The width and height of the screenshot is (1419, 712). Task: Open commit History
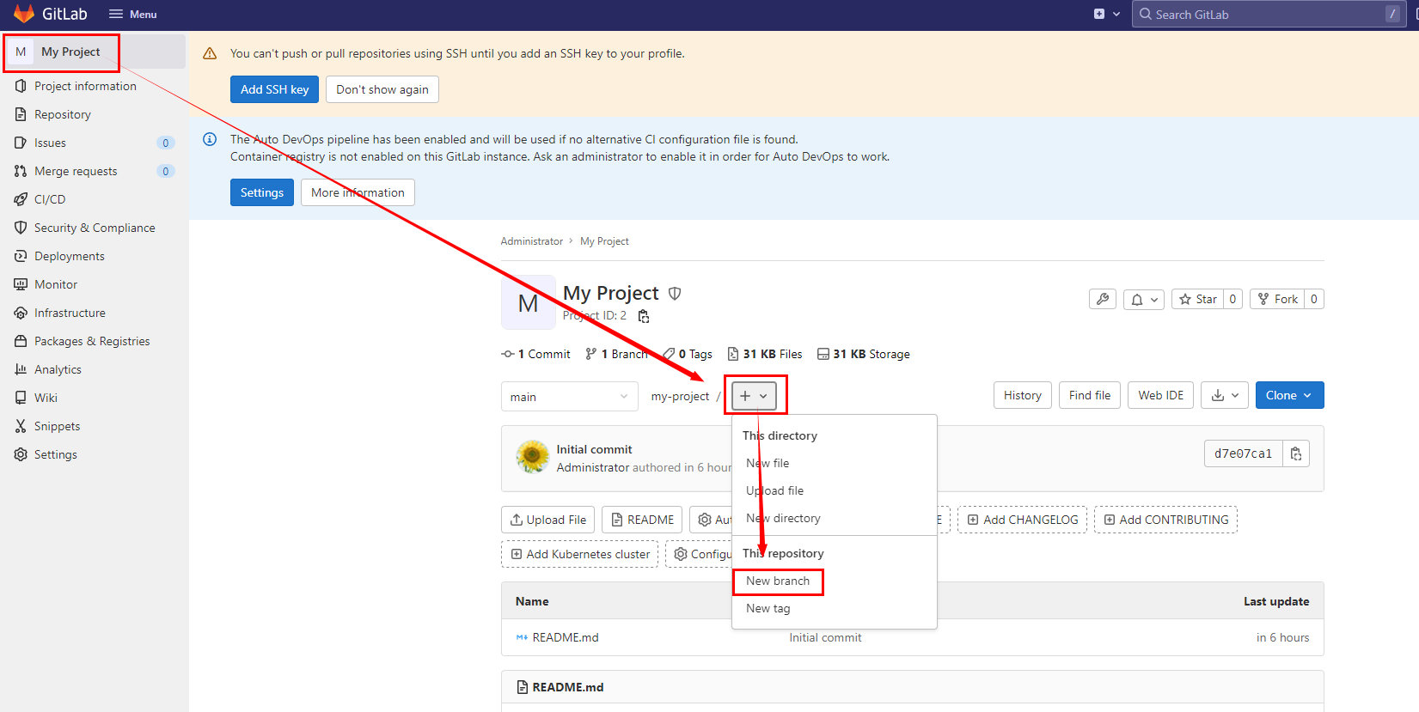coord(1023,395)
